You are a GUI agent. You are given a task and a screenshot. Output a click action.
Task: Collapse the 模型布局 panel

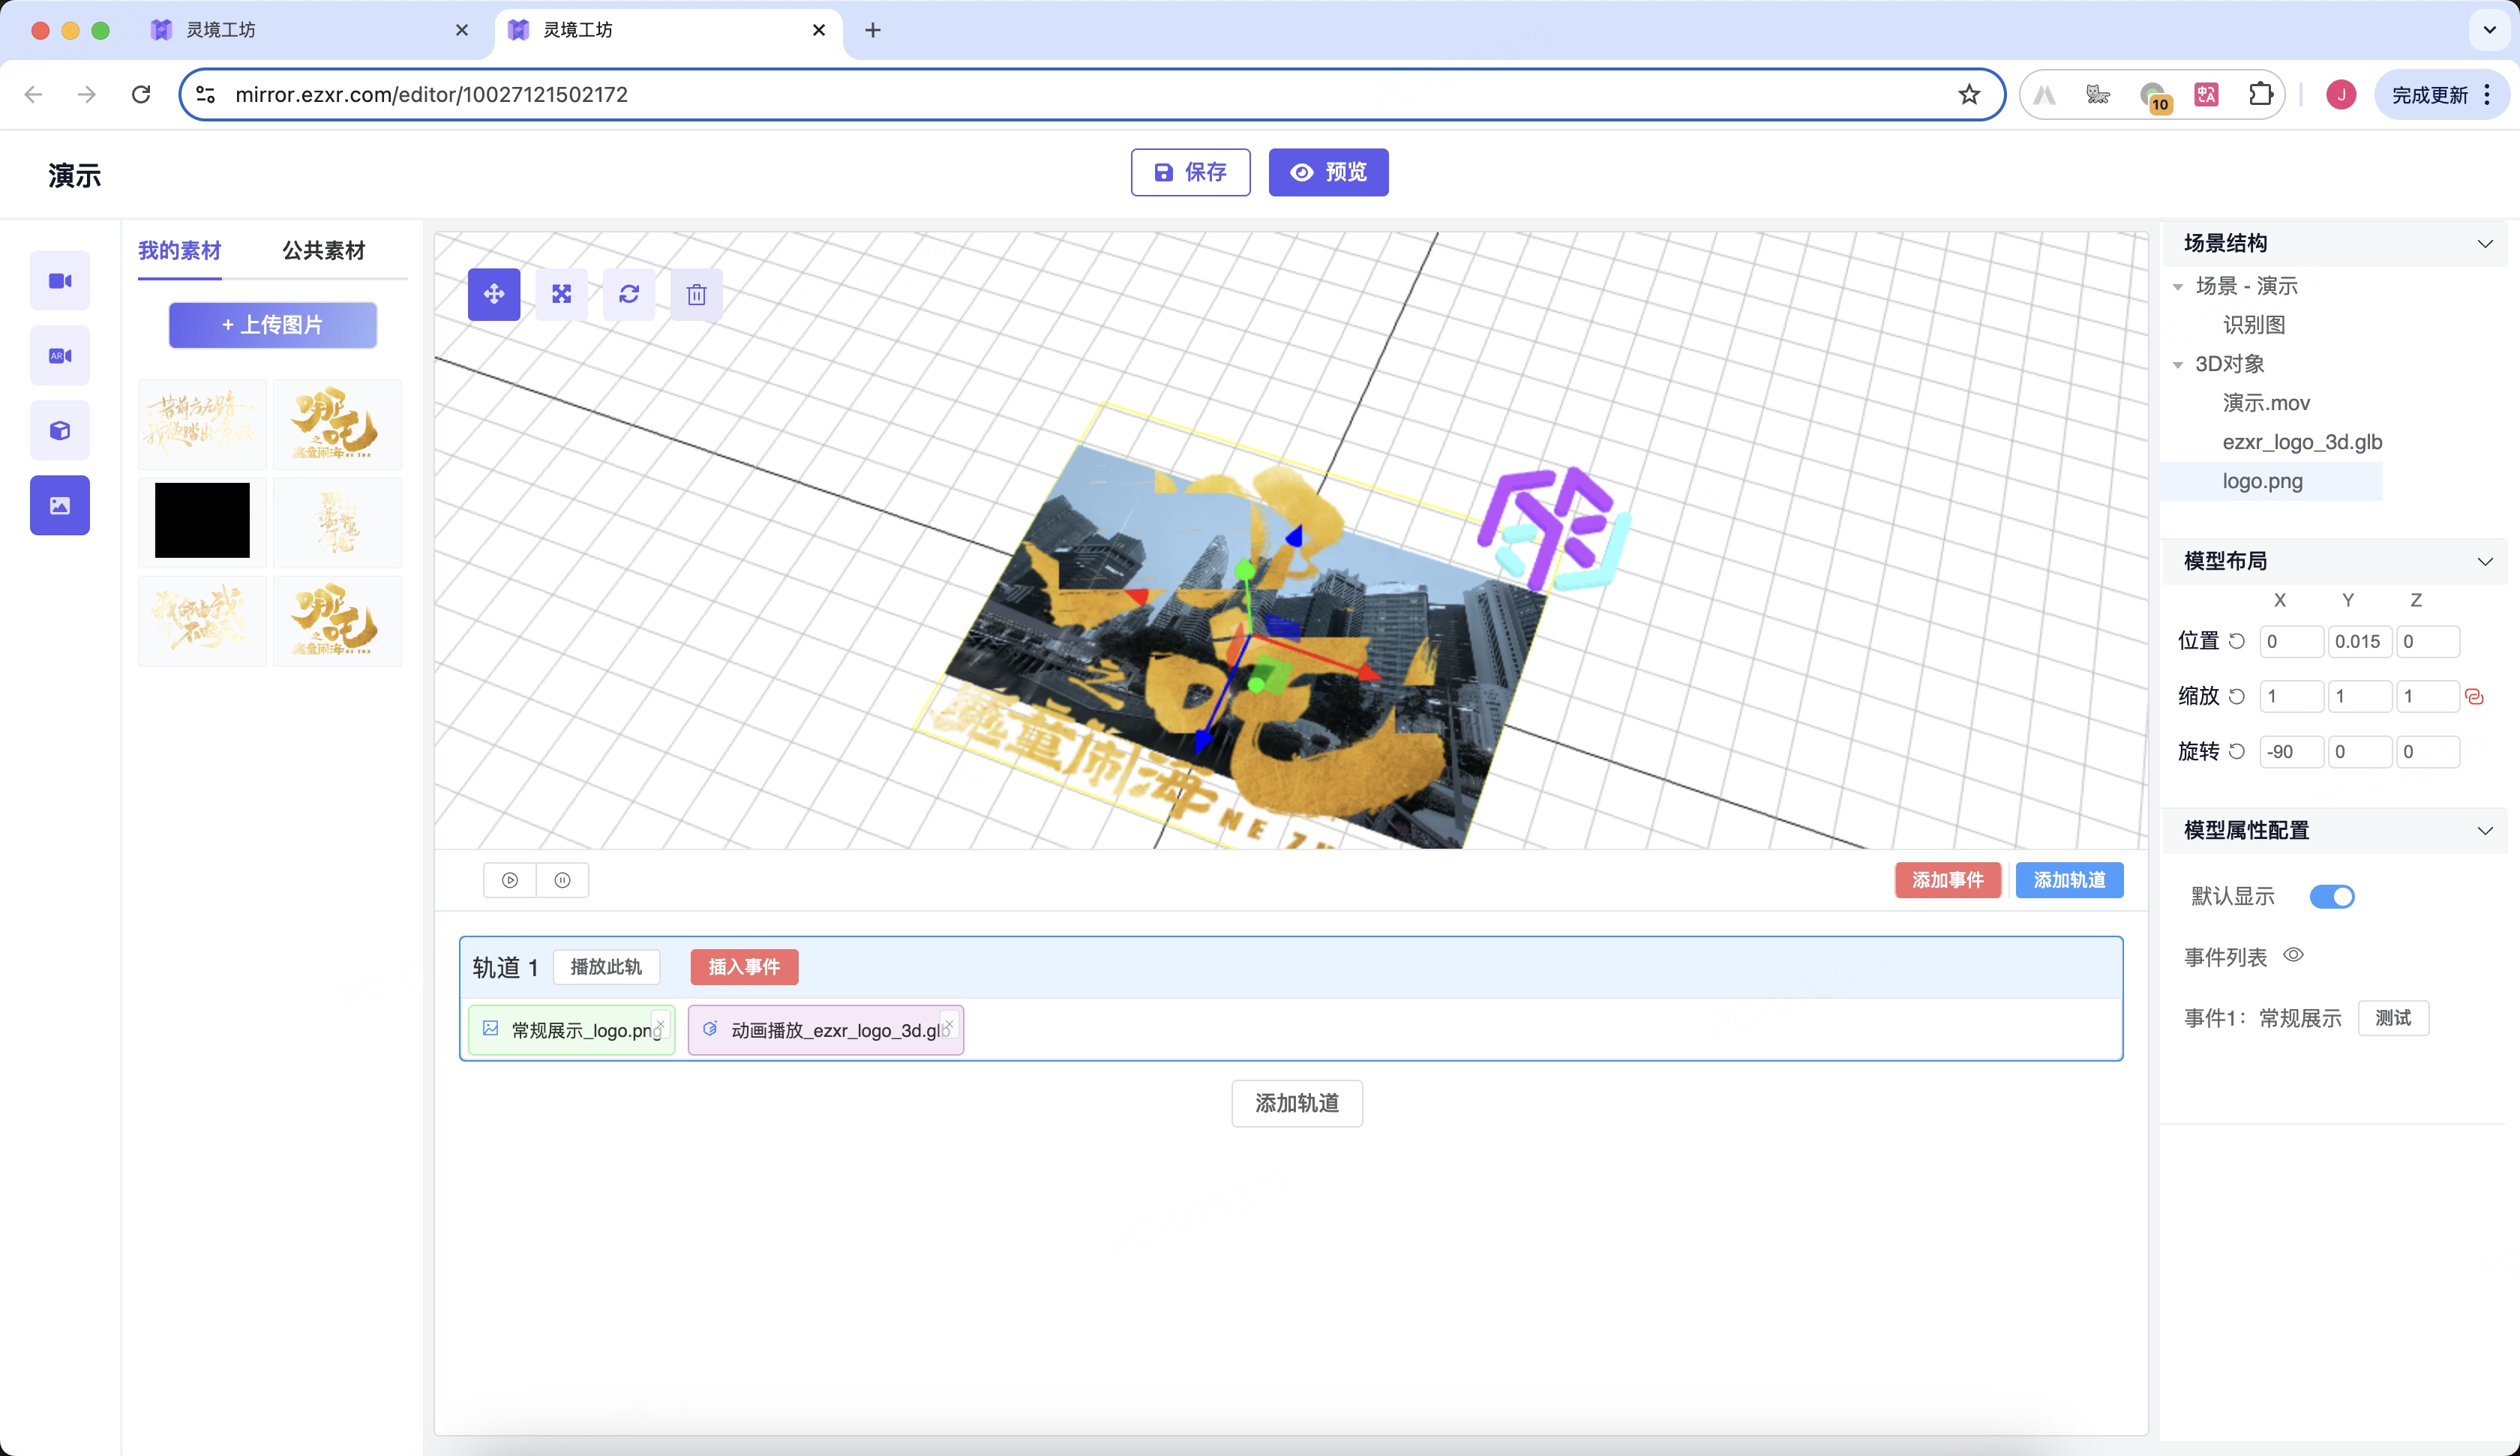click(2485, 561)
